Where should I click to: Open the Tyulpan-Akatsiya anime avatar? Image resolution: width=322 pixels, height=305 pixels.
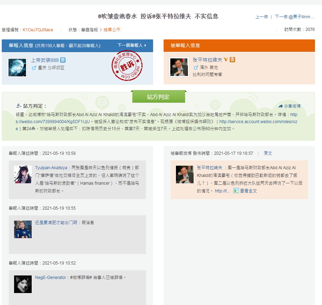click(23, 174)
